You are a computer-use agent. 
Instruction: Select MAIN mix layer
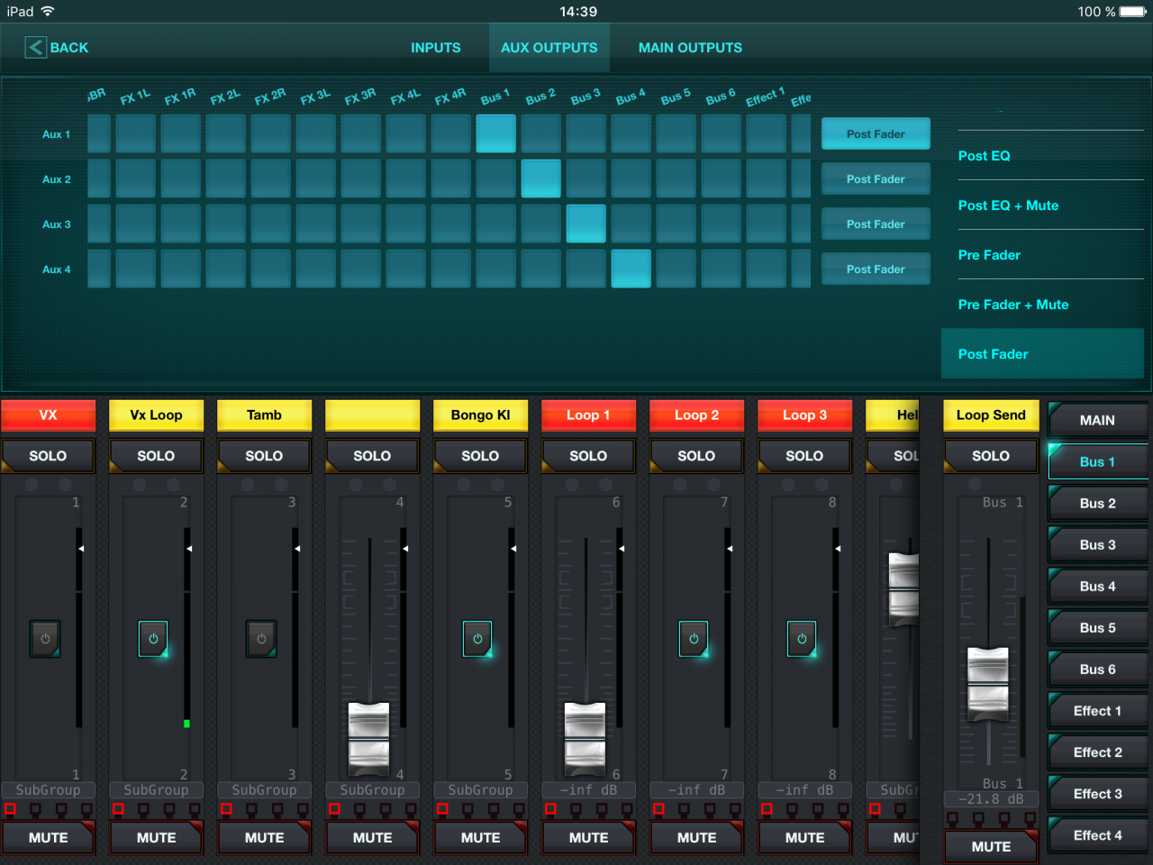(1097, 420)
